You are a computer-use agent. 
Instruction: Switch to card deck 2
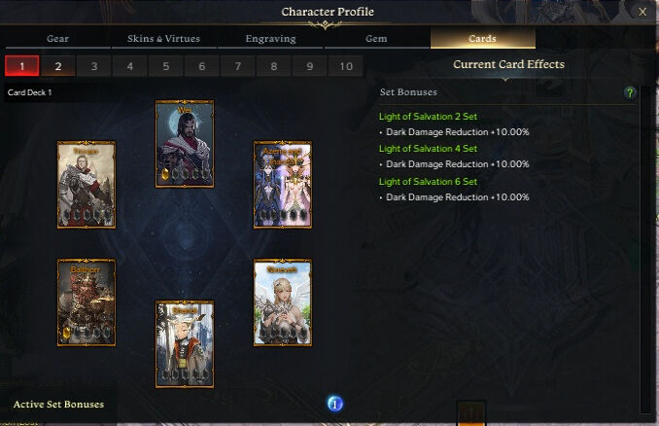point(58,66)
